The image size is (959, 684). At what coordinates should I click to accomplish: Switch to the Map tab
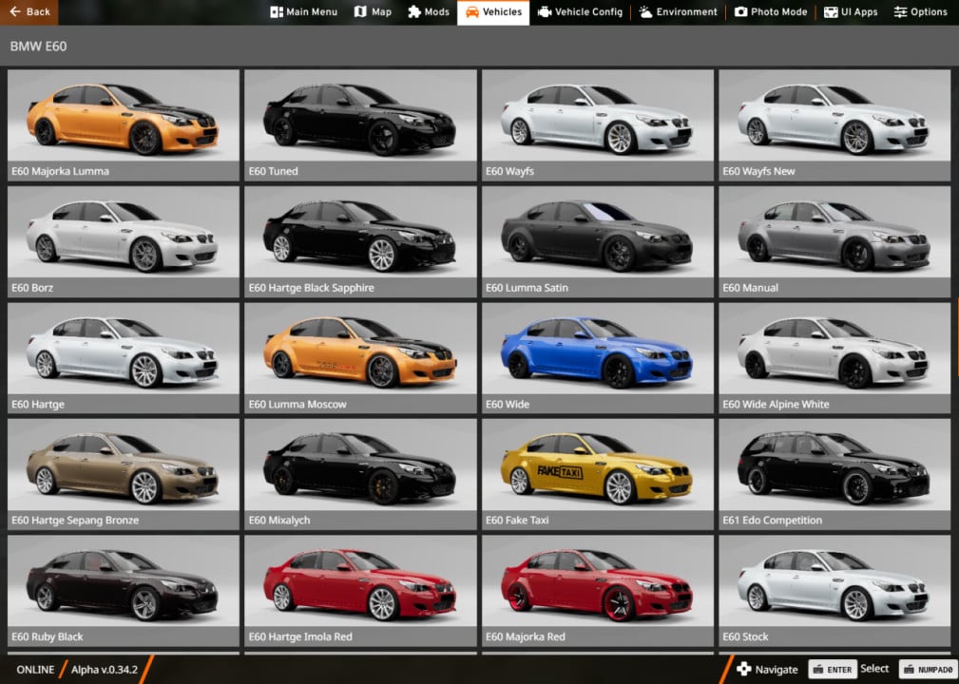click(373, 11)
